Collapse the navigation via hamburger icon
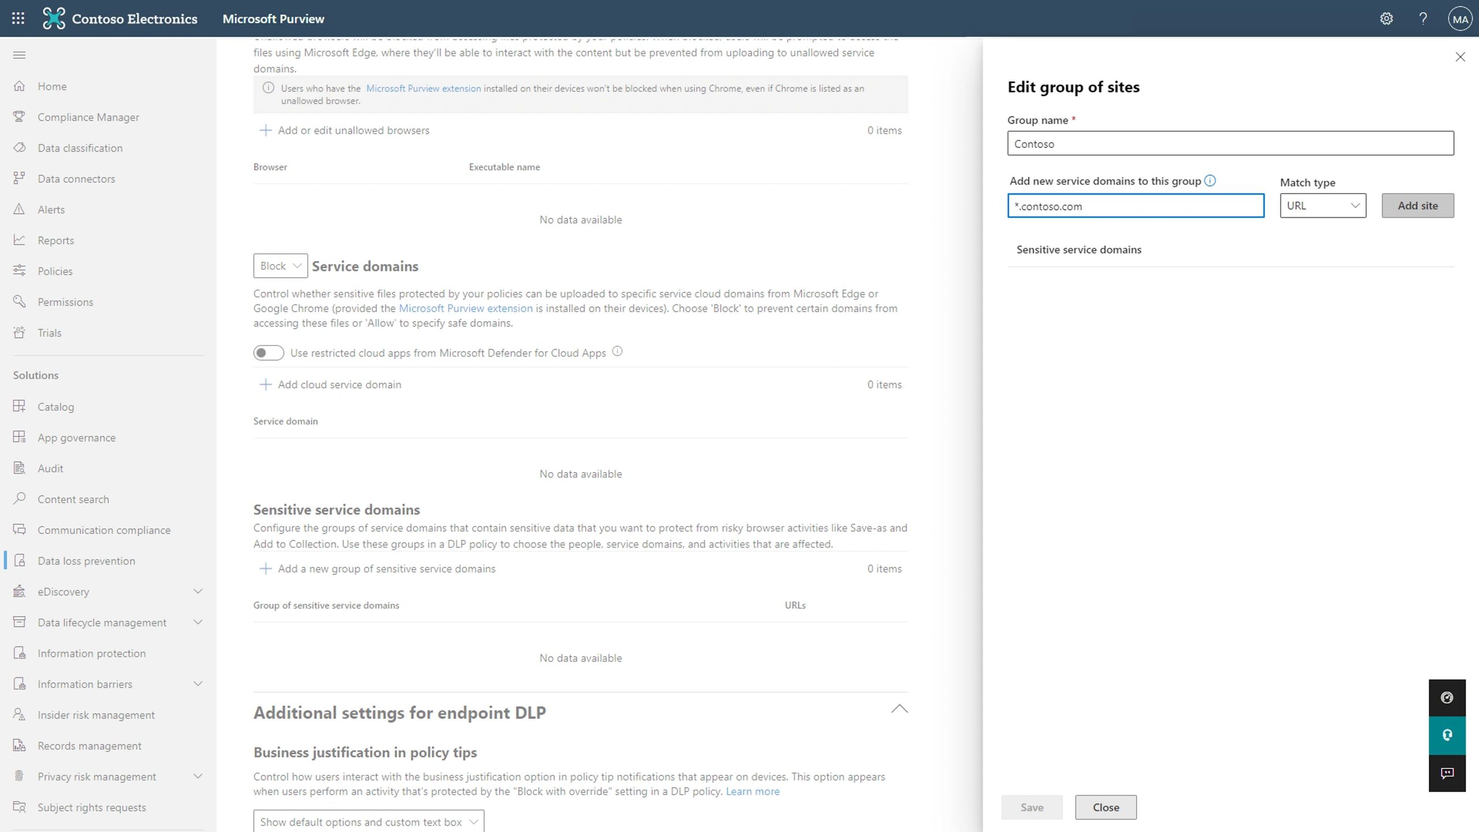The width and height of the screenshot is (1479, 832). click(x=19, y=55)
